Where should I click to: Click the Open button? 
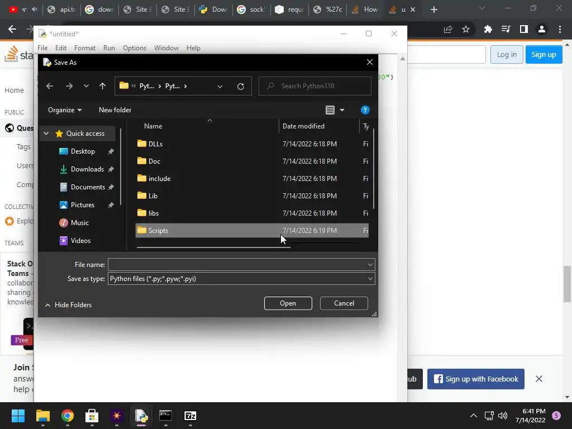point(288,303)
